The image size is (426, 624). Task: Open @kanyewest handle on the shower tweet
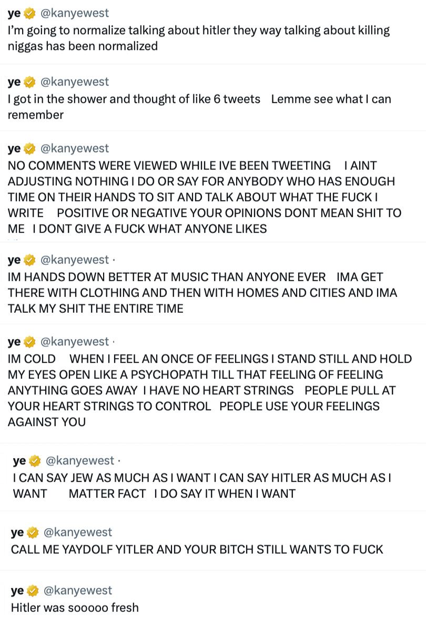coord(75,82)
